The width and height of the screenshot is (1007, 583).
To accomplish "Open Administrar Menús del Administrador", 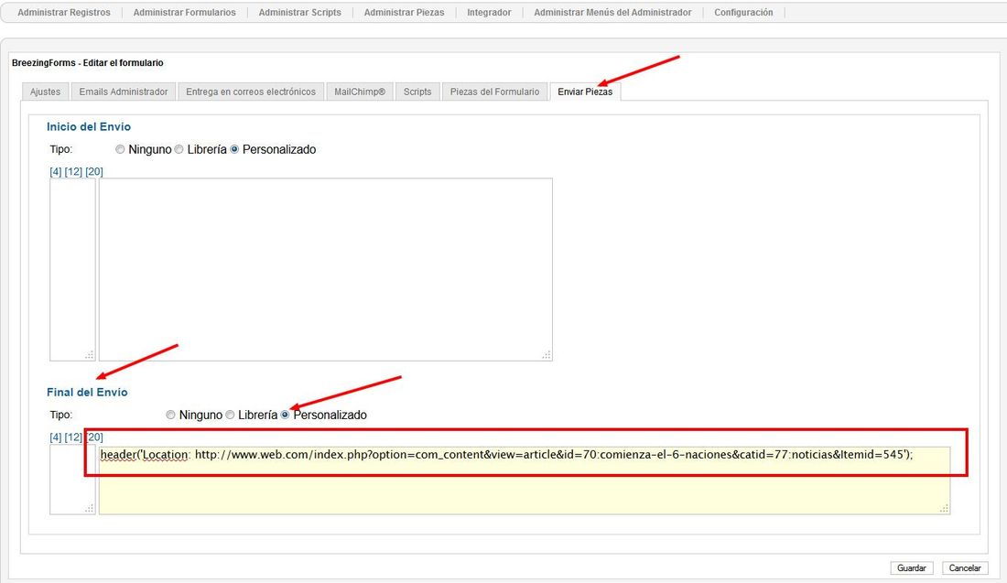I will coord(612,12).
